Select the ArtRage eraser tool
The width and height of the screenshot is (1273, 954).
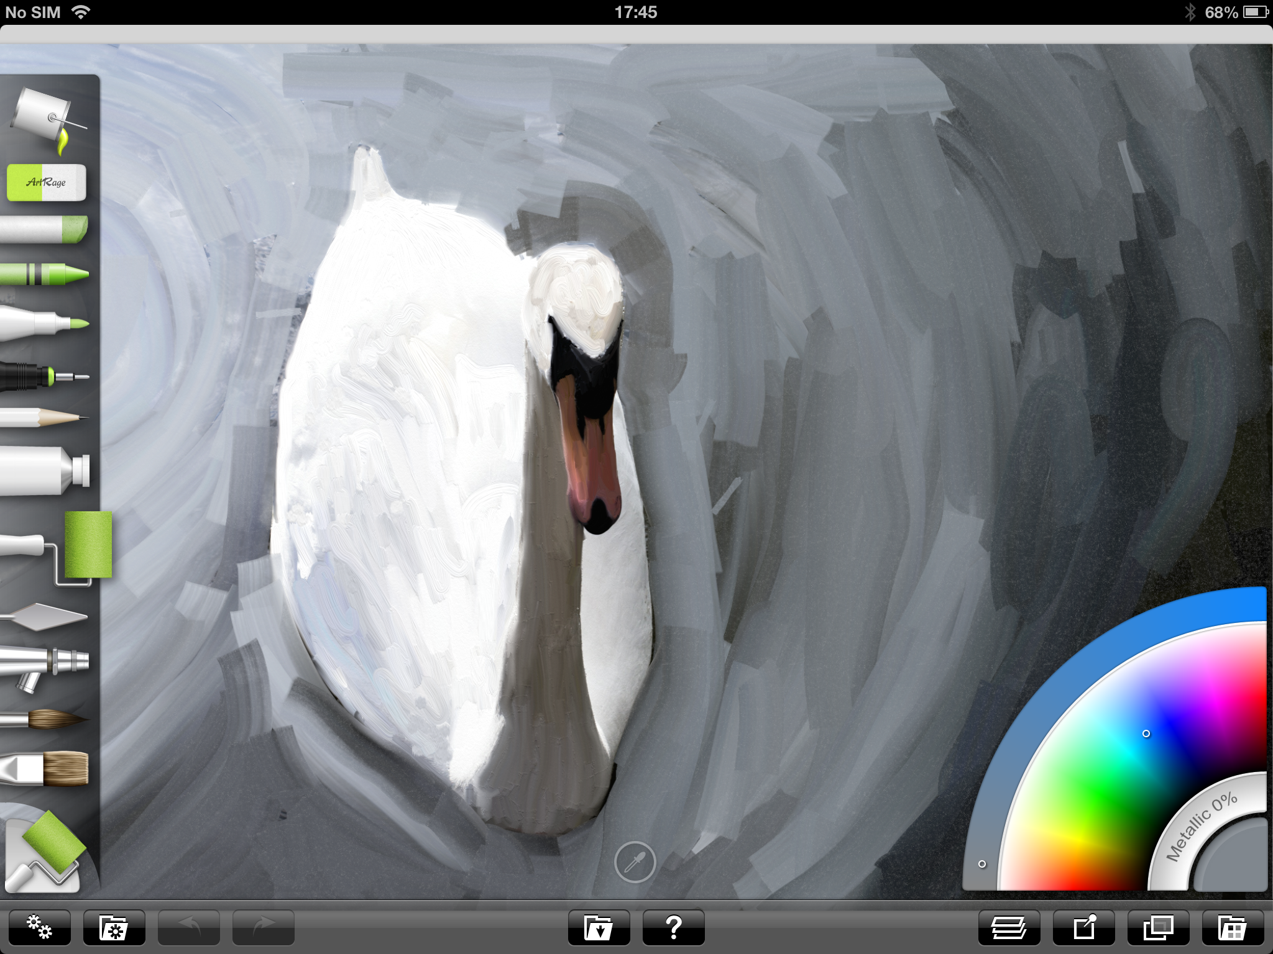(x=47, y=183)
